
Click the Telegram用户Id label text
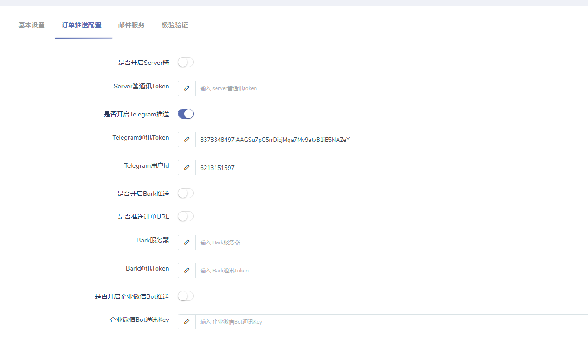[147, 165]
